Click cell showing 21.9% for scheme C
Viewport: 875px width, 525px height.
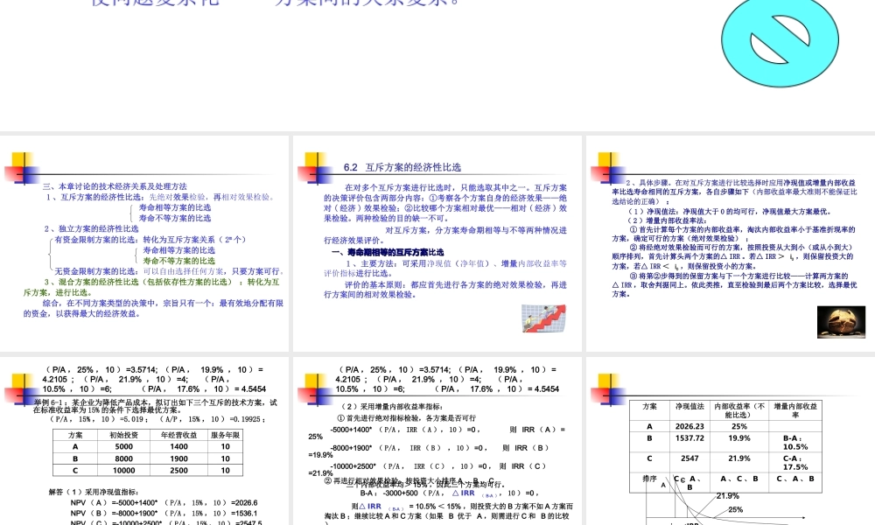(738, 459)
